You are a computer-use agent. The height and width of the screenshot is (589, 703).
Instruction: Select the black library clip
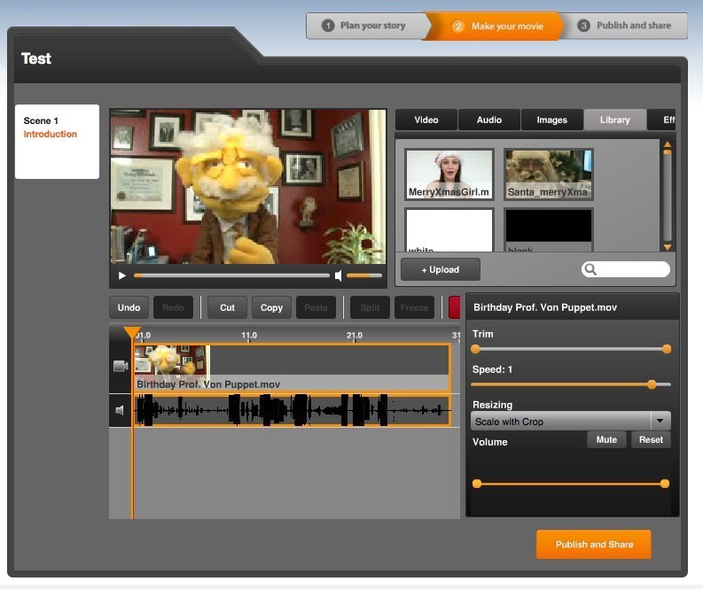[x=549, y=230]
